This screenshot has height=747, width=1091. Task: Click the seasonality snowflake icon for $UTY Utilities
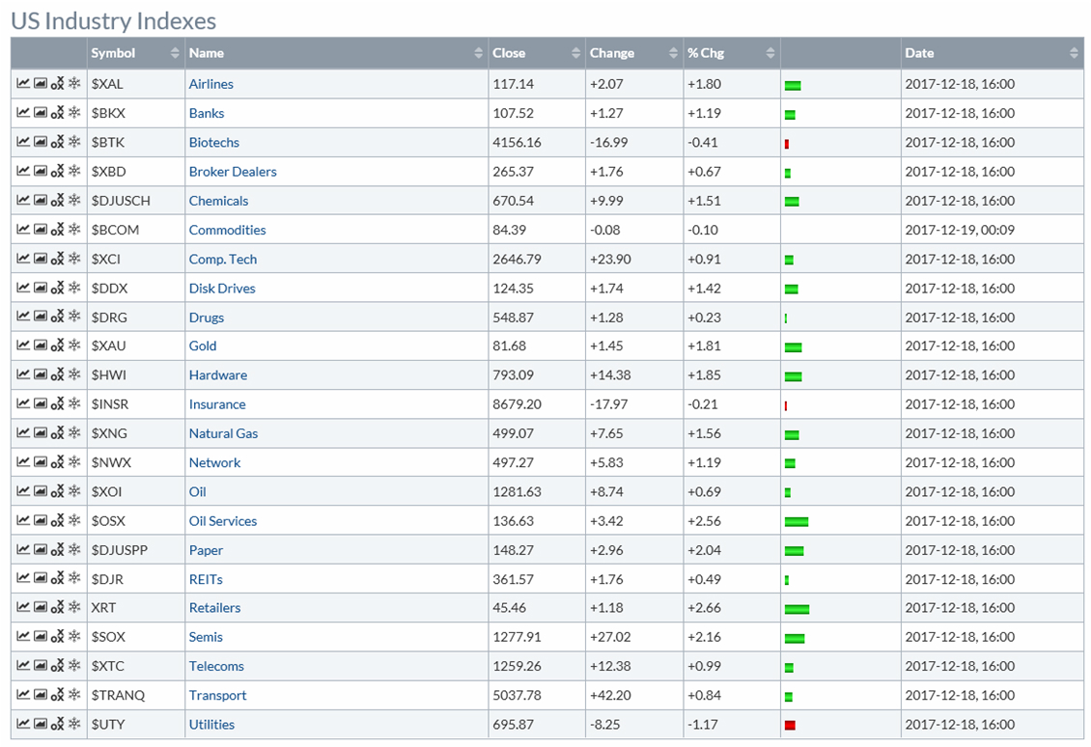(x=74, y=724)
